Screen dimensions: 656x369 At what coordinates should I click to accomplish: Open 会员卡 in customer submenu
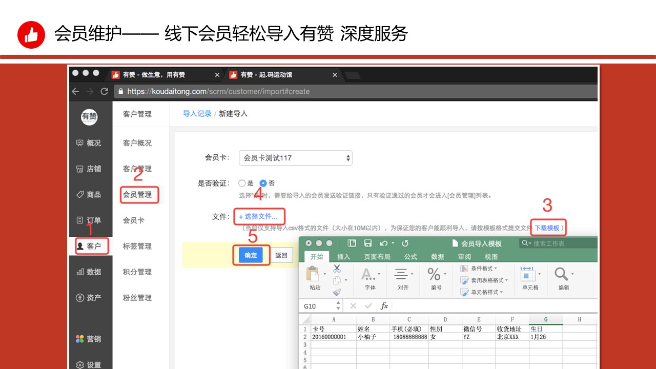pos(134,220)
